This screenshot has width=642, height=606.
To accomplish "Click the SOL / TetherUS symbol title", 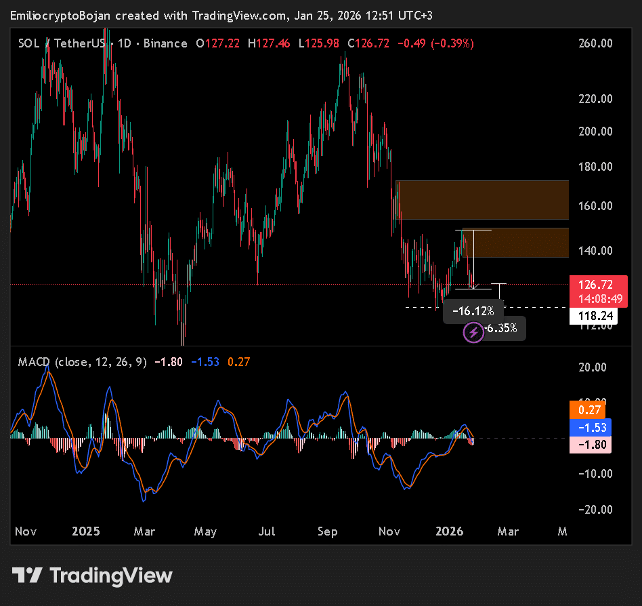I will [62, 43].
